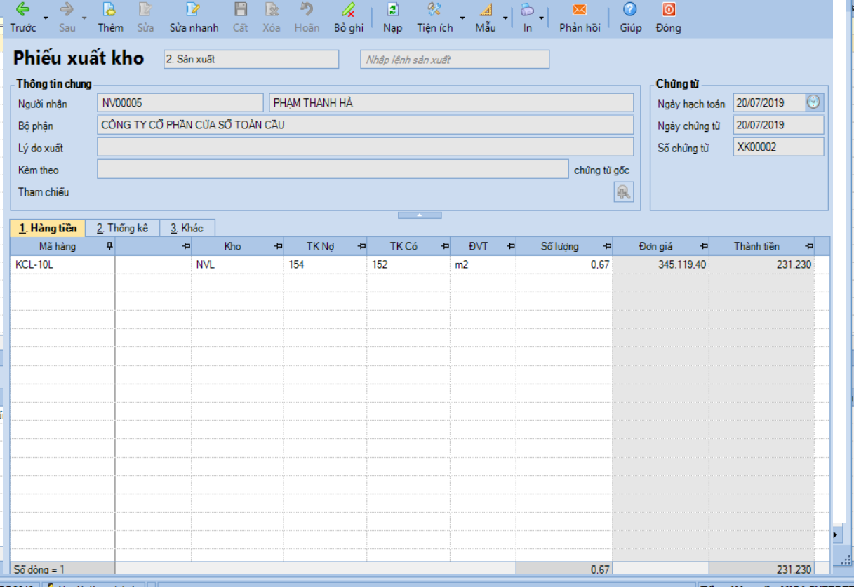Click the Nạp reload icon

click(392, 10)
